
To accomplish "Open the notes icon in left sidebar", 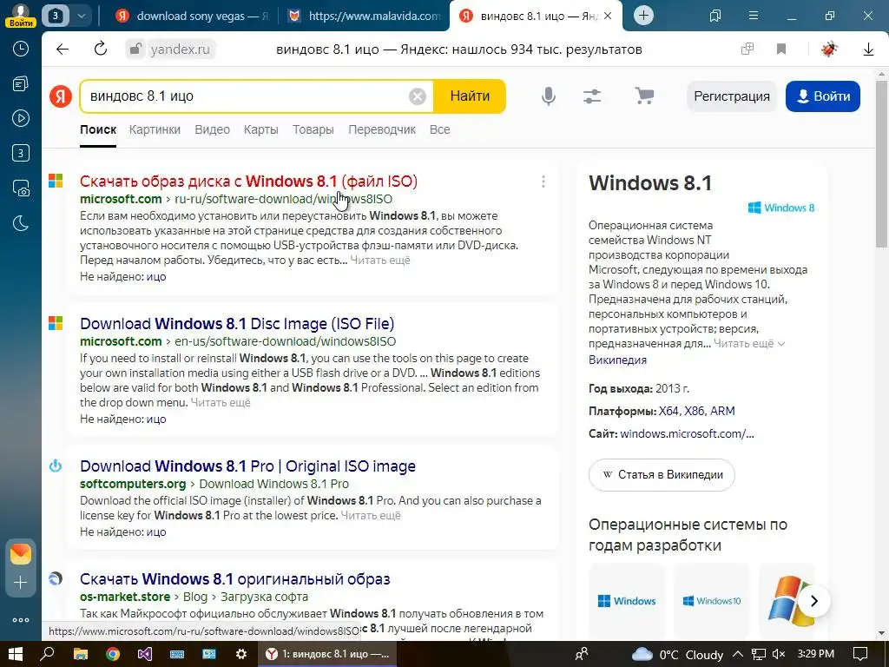I will pos(21,84).
